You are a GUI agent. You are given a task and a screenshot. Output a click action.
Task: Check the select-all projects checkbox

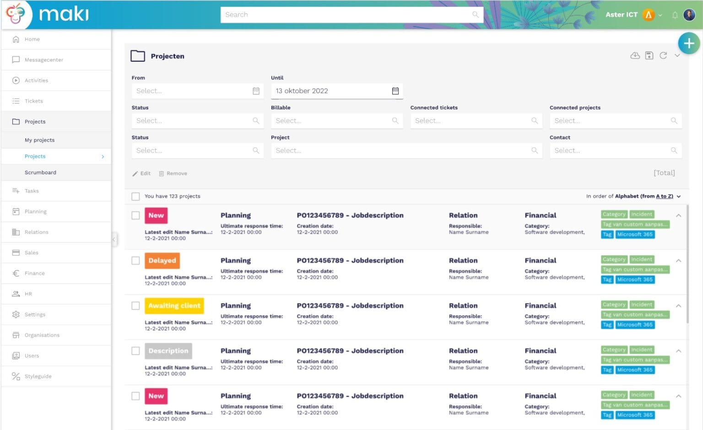point(135,196)
